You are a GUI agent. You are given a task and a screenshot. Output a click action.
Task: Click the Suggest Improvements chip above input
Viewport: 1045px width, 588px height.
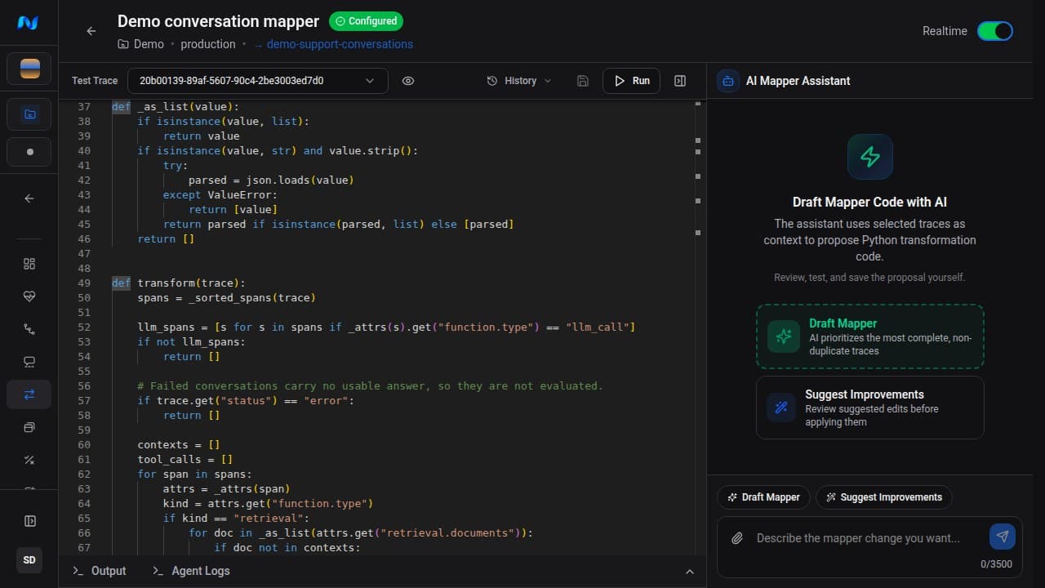[x=883, y=497]
